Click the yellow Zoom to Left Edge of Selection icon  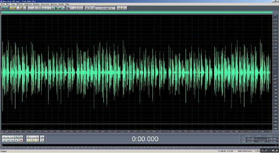pyautogui.click(x=33, y=140)
